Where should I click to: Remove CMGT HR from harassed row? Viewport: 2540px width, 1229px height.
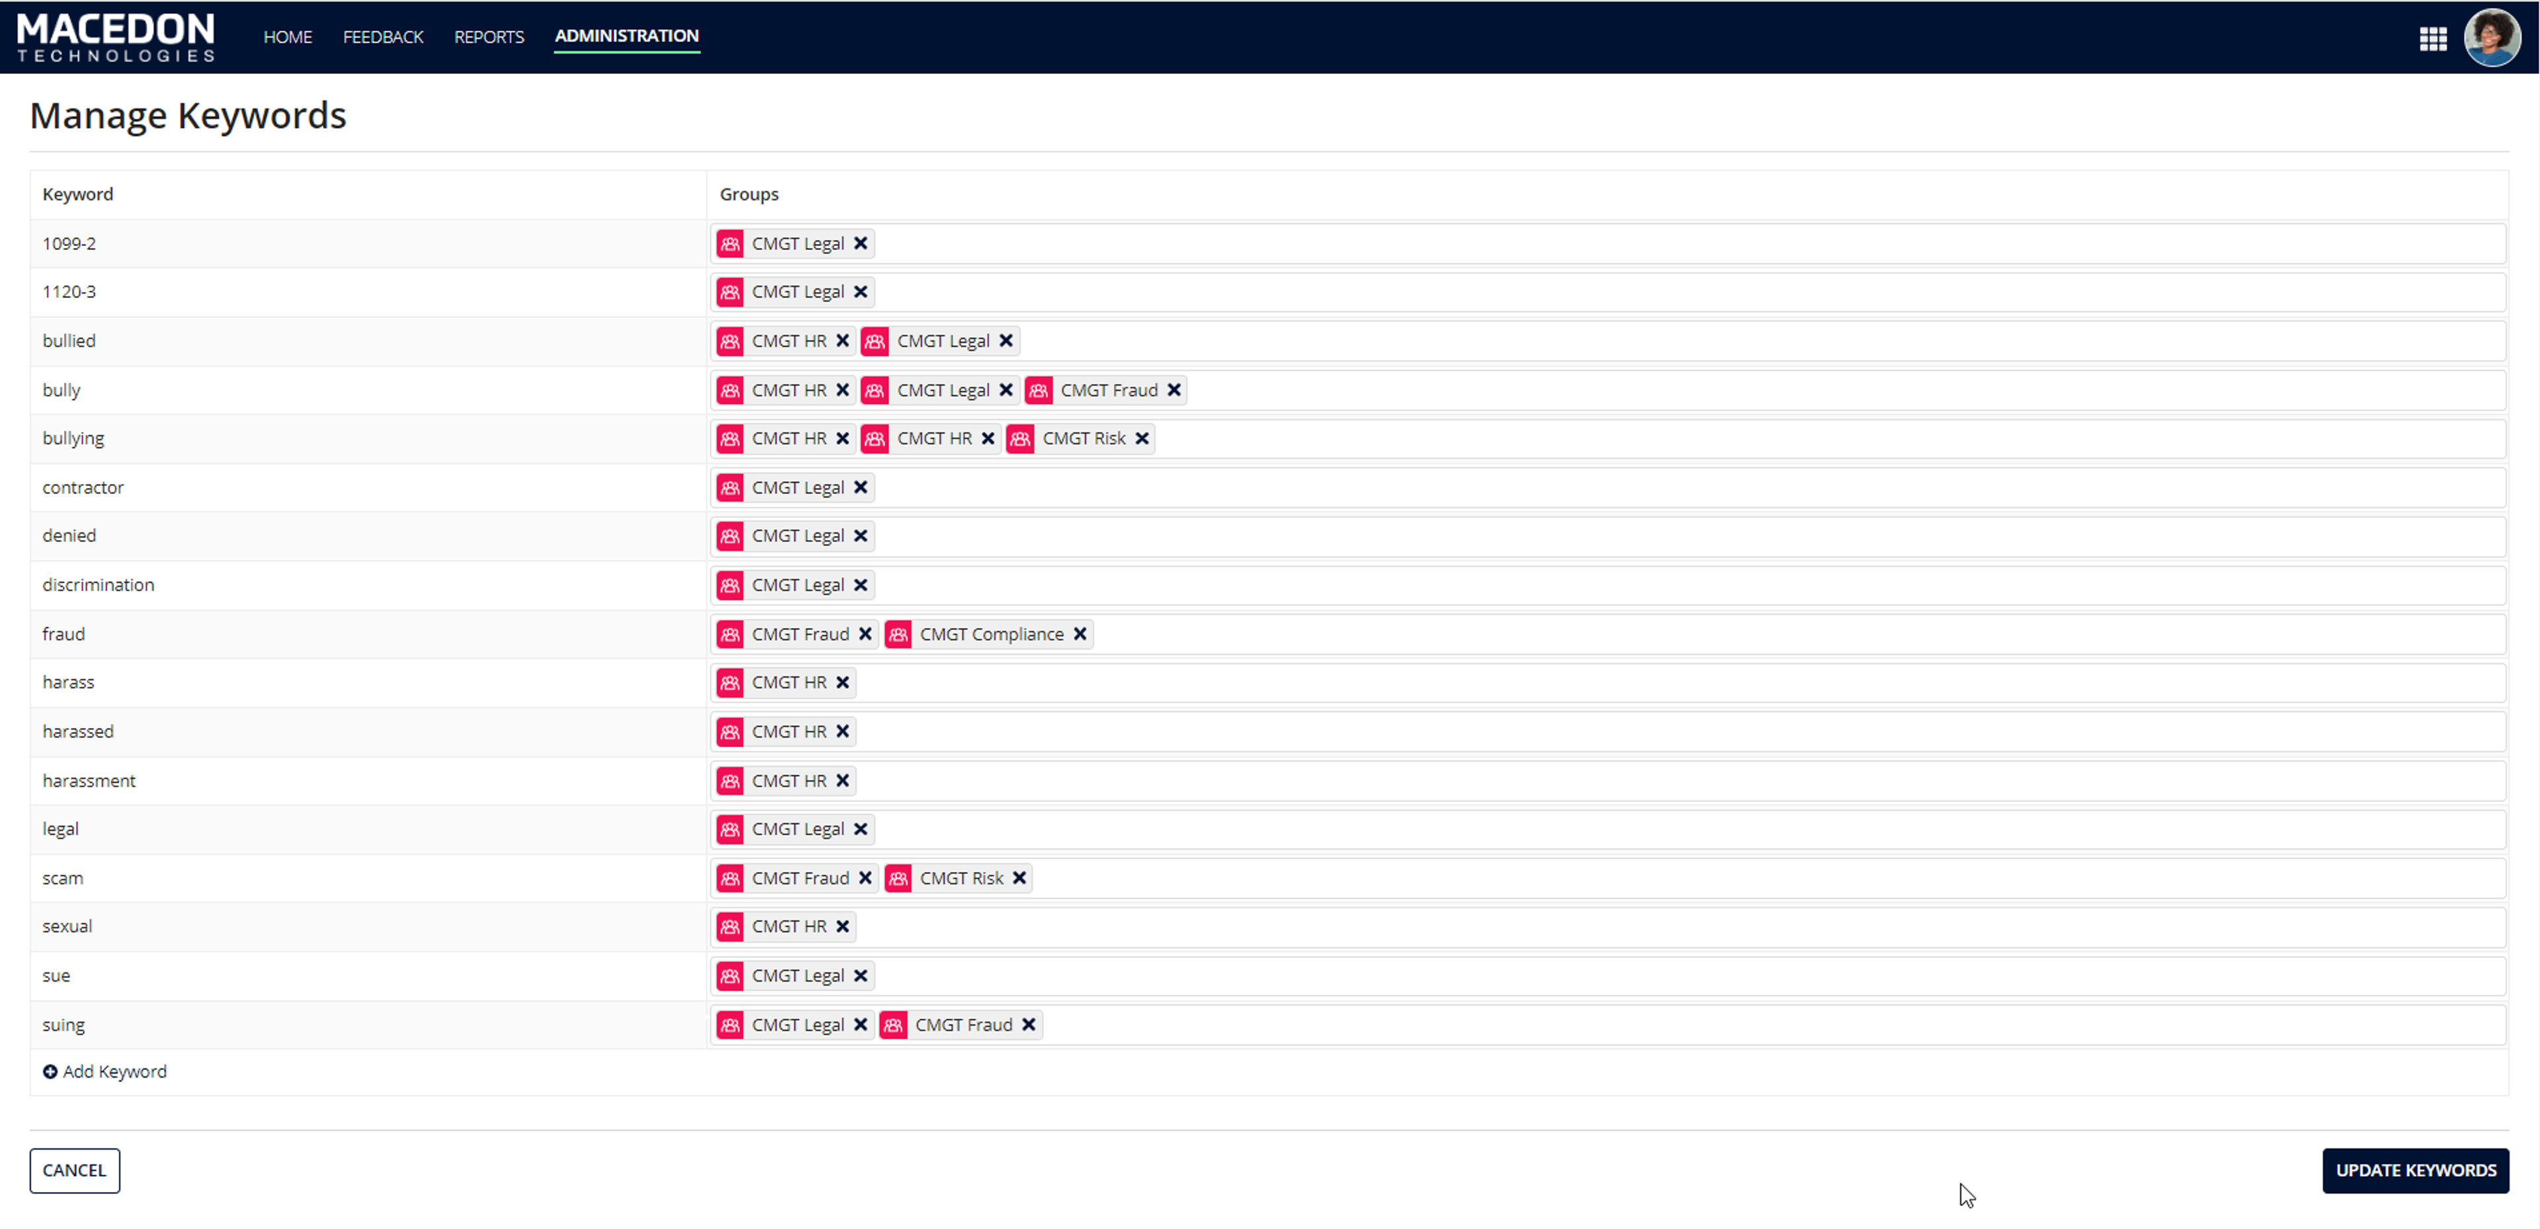point(842,733)
